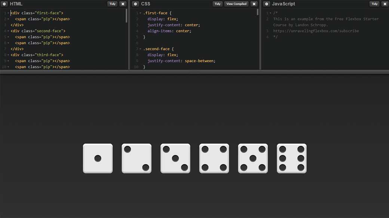Open View Compiled for the CSS
This screenshot has height=218, width=389.
(x=236, y=4)
